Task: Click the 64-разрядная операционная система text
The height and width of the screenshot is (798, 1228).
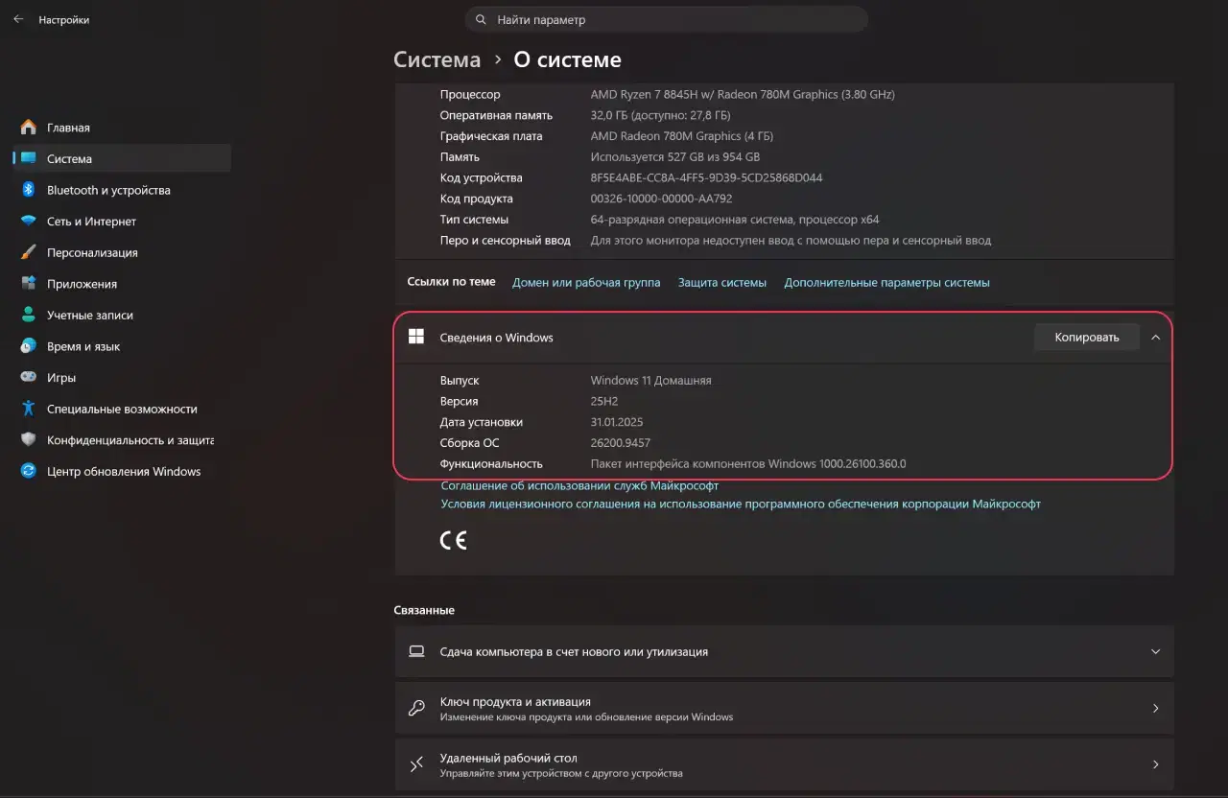Action: pyautogui.click(x=734, y=220)
